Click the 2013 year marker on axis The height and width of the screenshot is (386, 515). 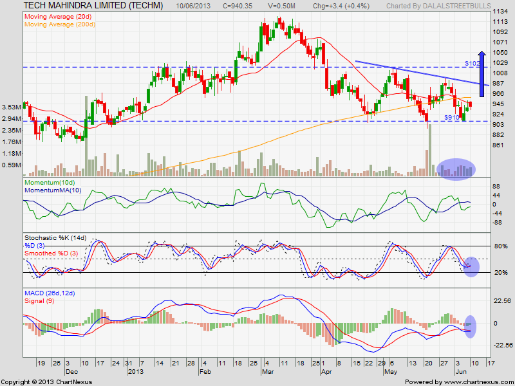136,372
